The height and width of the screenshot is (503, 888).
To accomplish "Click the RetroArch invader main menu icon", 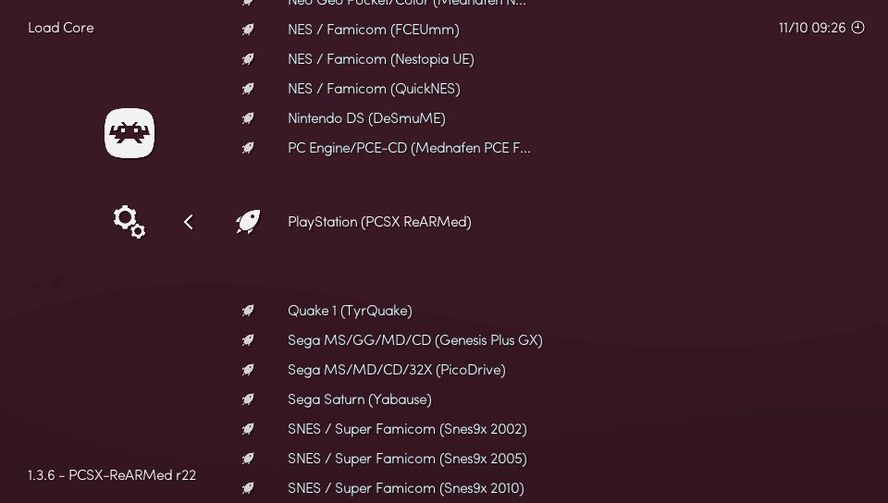I will coord(129,133).
